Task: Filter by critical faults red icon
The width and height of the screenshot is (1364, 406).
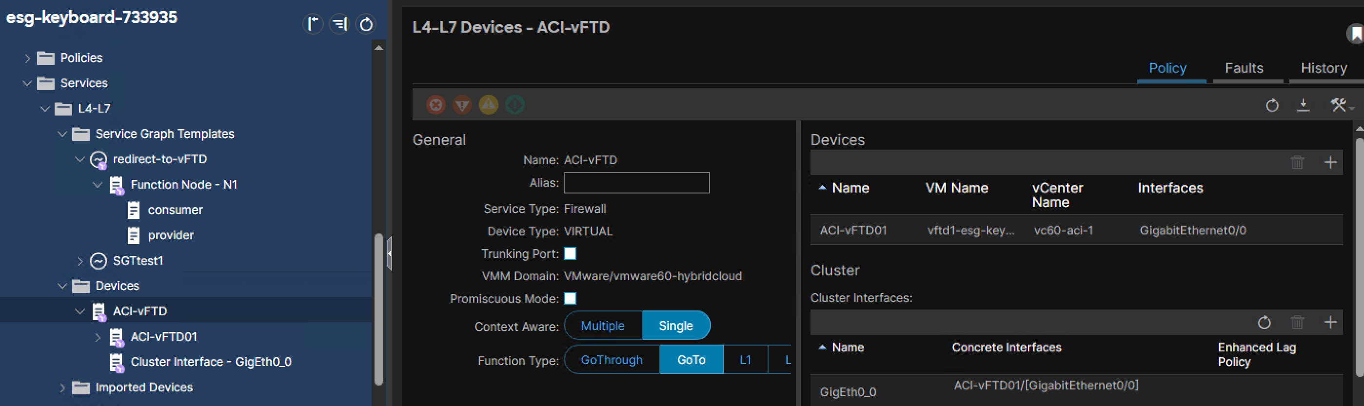Action: tap(436, 105)
